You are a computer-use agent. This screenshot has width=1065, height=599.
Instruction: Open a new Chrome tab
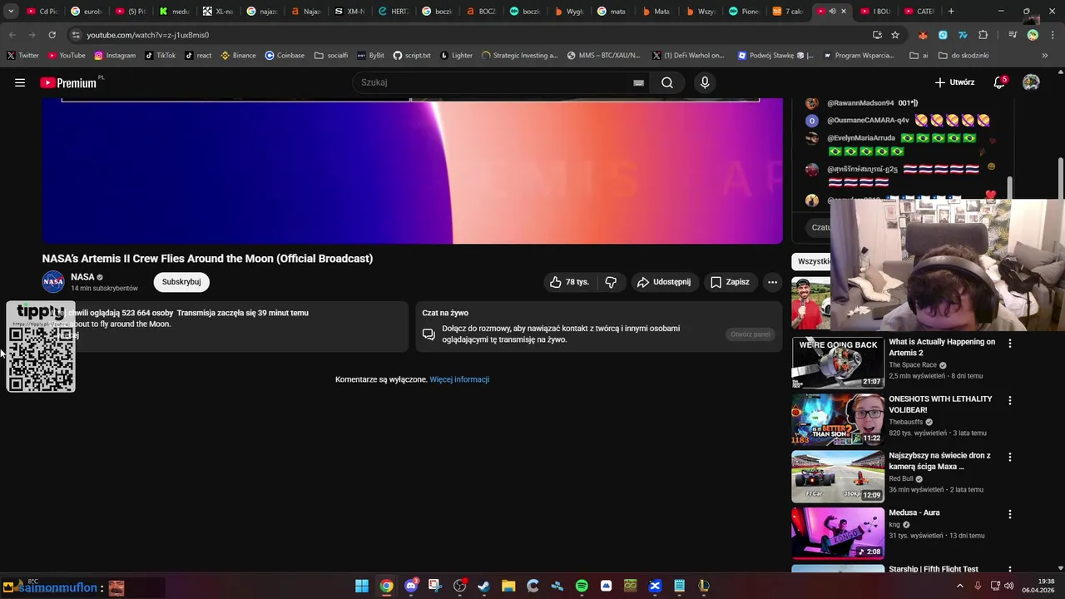(x=951, y=11)
